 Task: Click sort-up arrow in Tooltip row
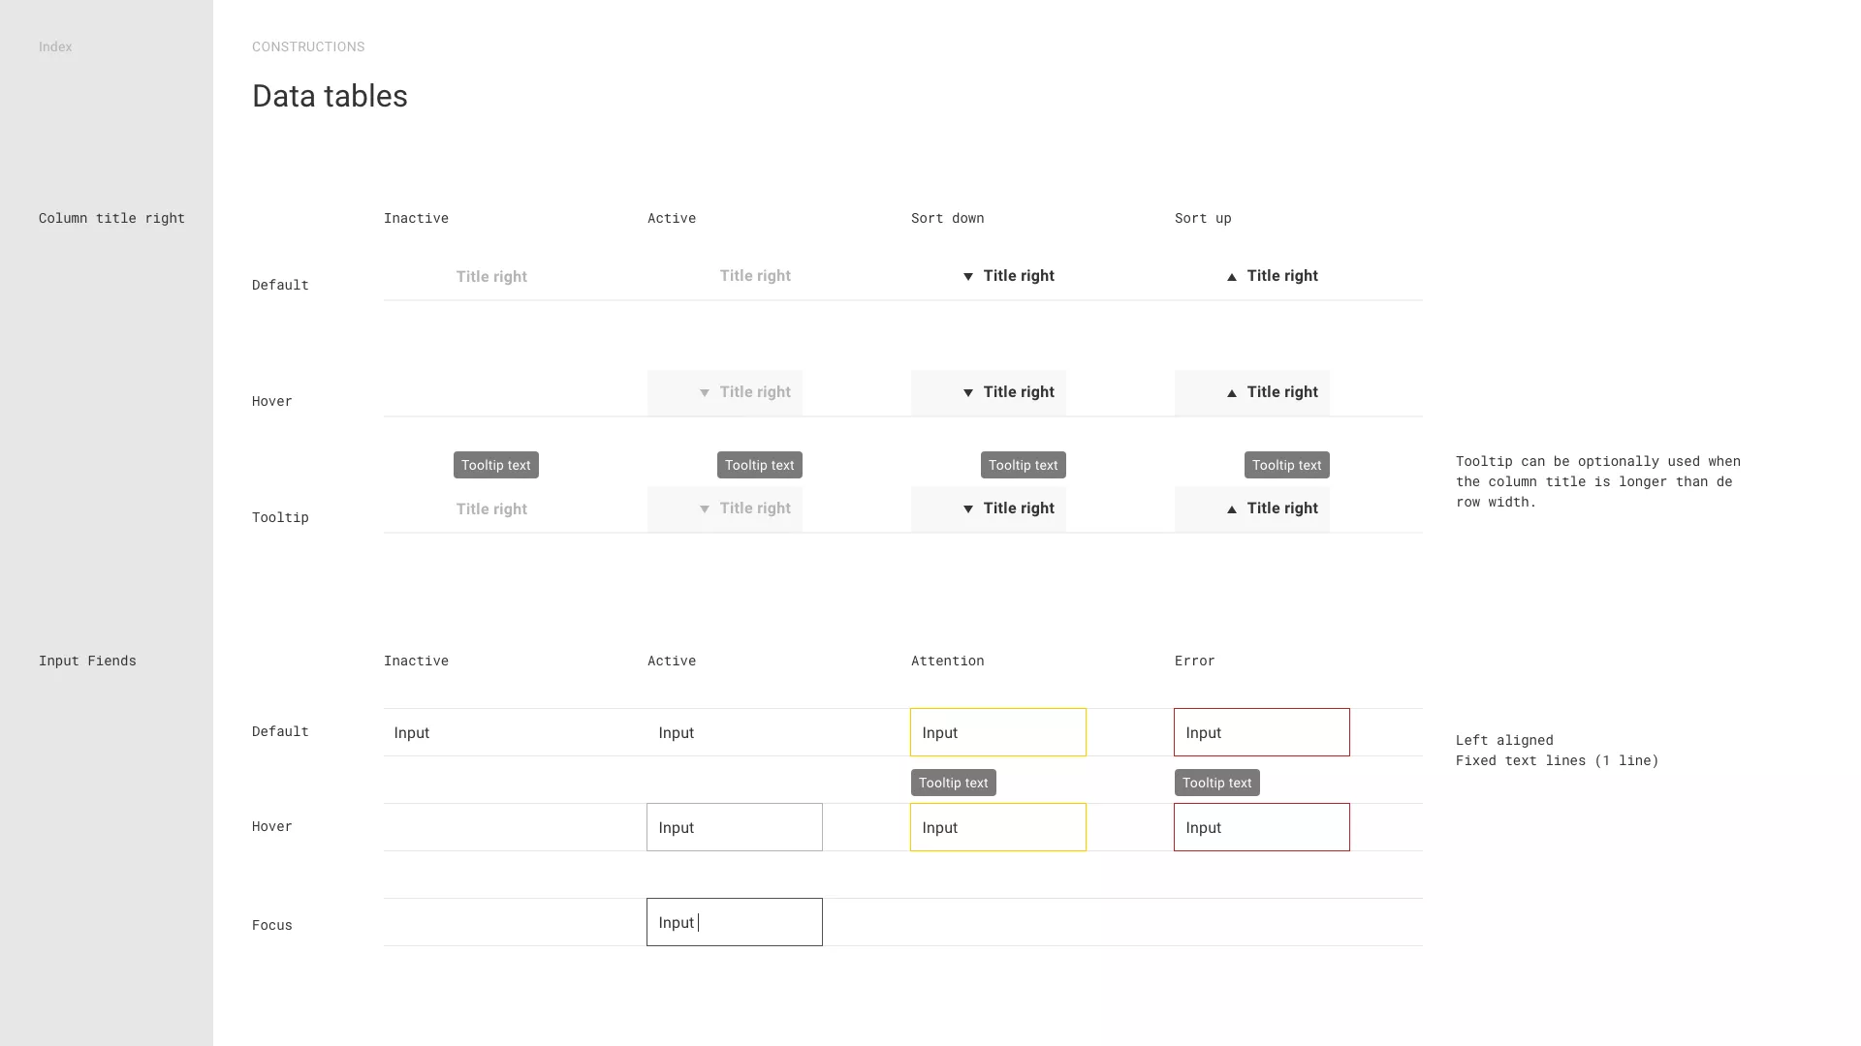[1231, 509]
